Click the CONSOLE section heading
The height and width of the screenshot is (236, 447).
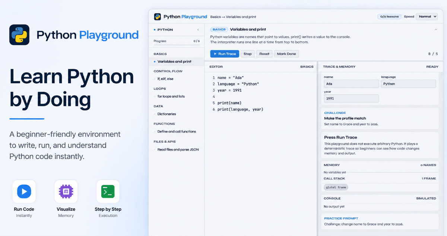coord(332,198)
